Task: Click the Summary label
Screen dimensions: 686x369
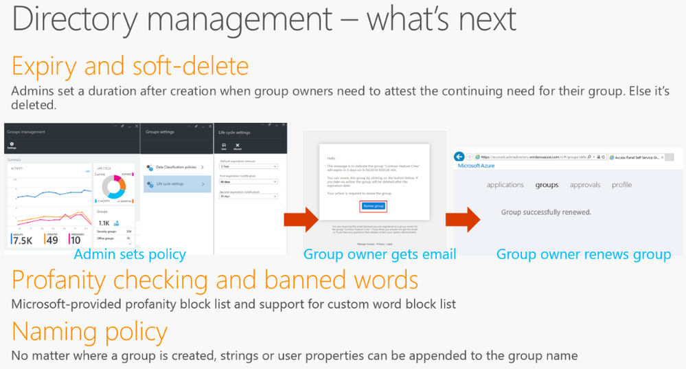Action: click(14, 160)
